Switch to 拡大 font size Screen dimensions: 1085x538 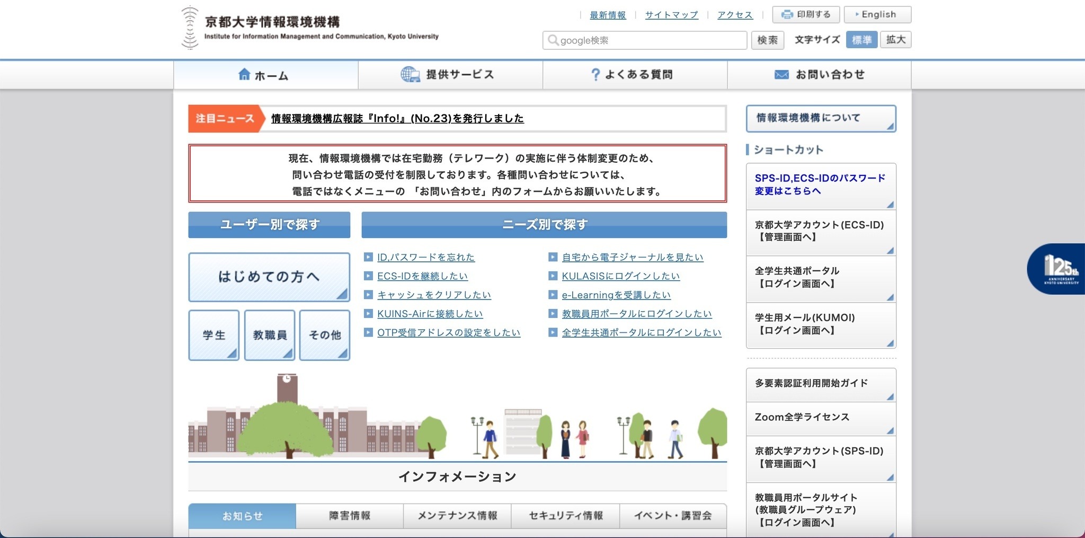(x=895, y=40)
